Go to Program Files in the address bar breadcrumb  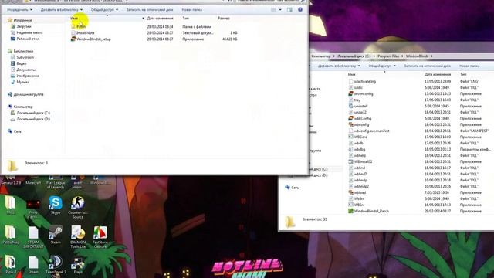388,56
